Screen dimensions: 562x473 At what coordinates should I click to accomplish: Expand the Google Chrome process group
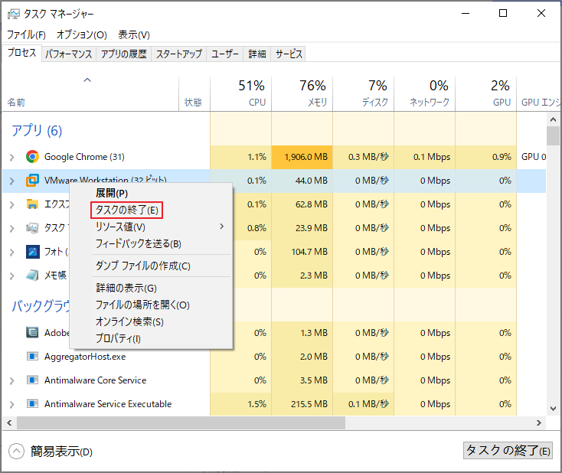pos(11,157)
